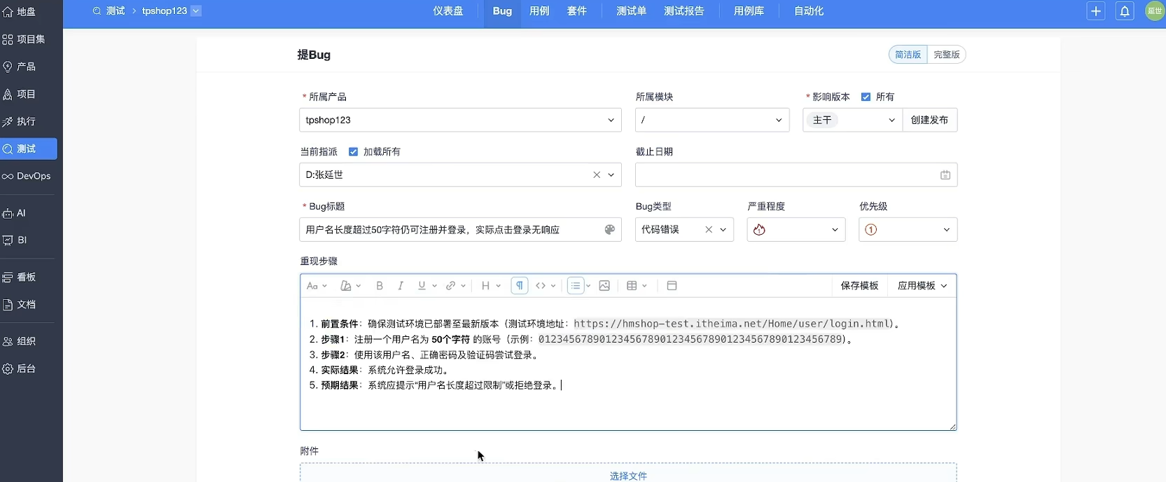Open the Bug类型 dropdown arrow

(723, 230)
